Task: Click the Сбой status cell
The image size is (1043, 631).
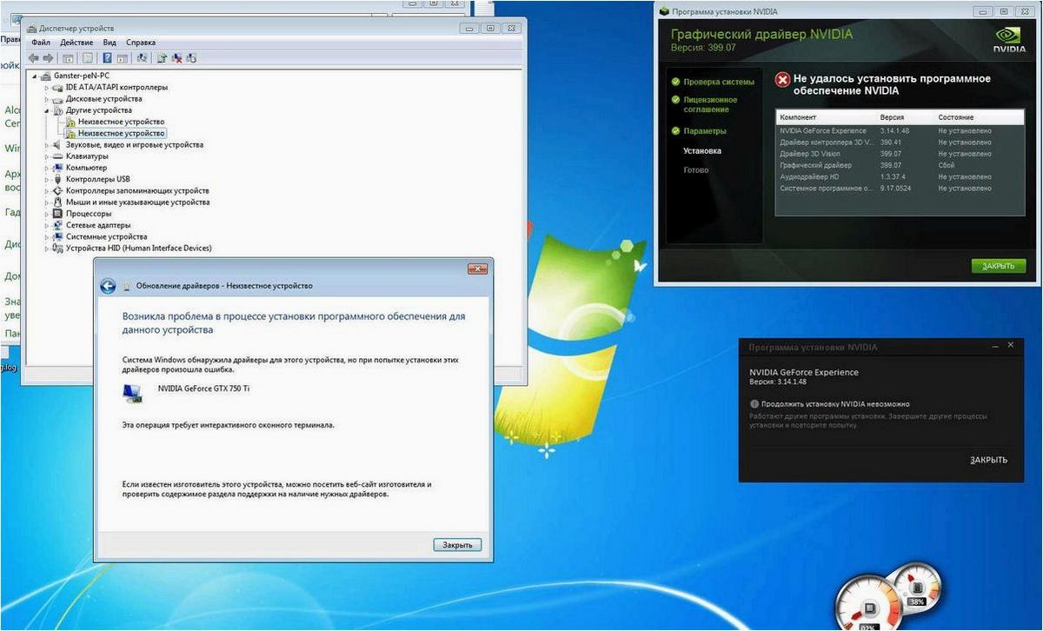Action: click(946, 165)
